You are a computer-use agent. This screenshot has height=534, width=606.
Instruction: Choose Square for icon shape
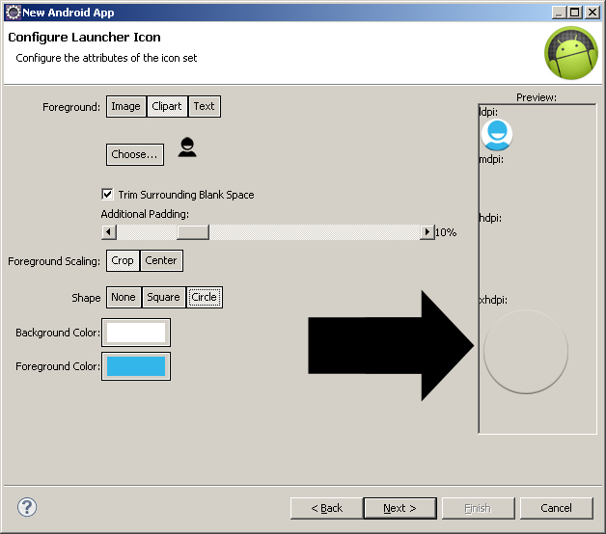(163, 297)
